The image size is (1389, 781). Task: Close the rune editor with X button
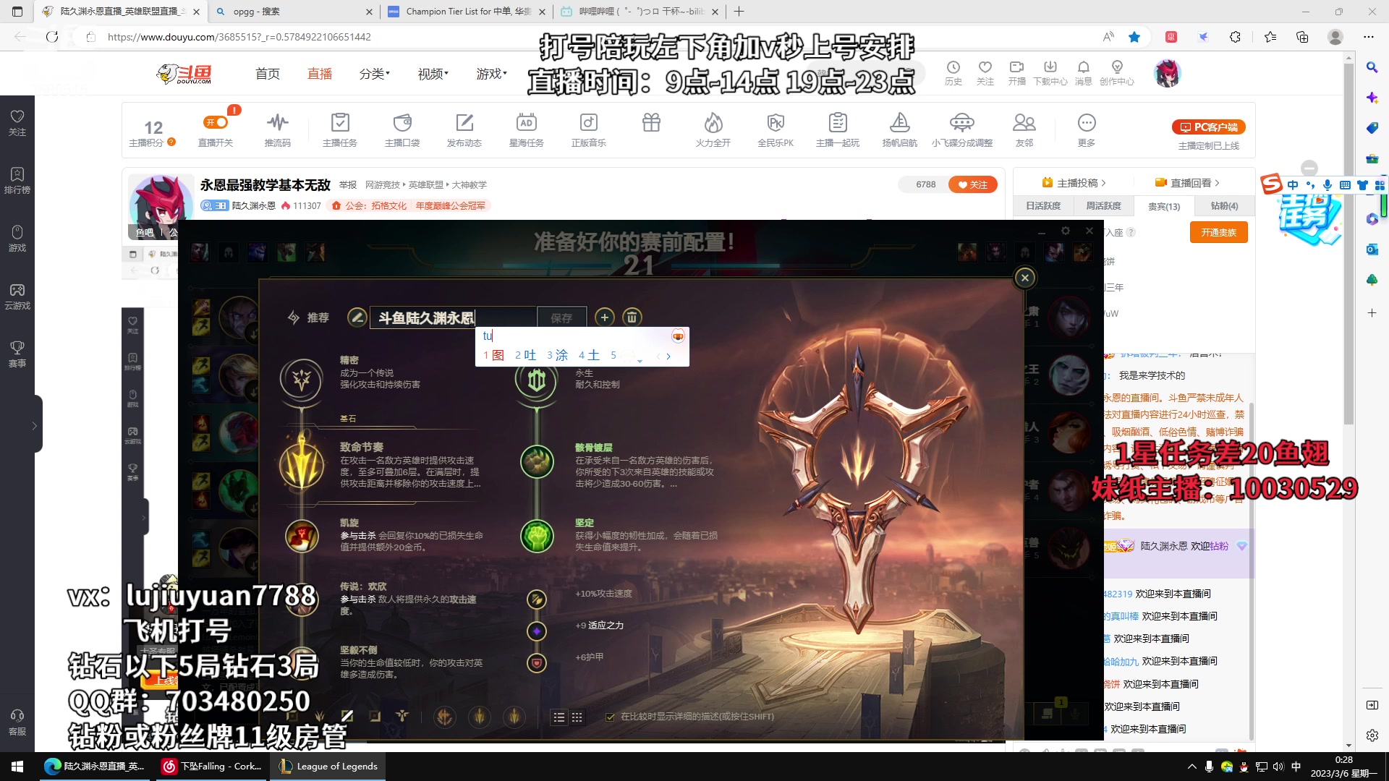click(1024, 278)
